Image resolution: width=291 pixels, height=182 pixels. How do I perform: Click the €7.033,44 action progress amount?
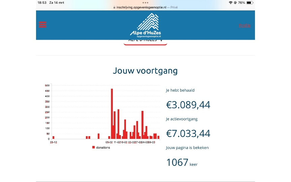(188, 133)
